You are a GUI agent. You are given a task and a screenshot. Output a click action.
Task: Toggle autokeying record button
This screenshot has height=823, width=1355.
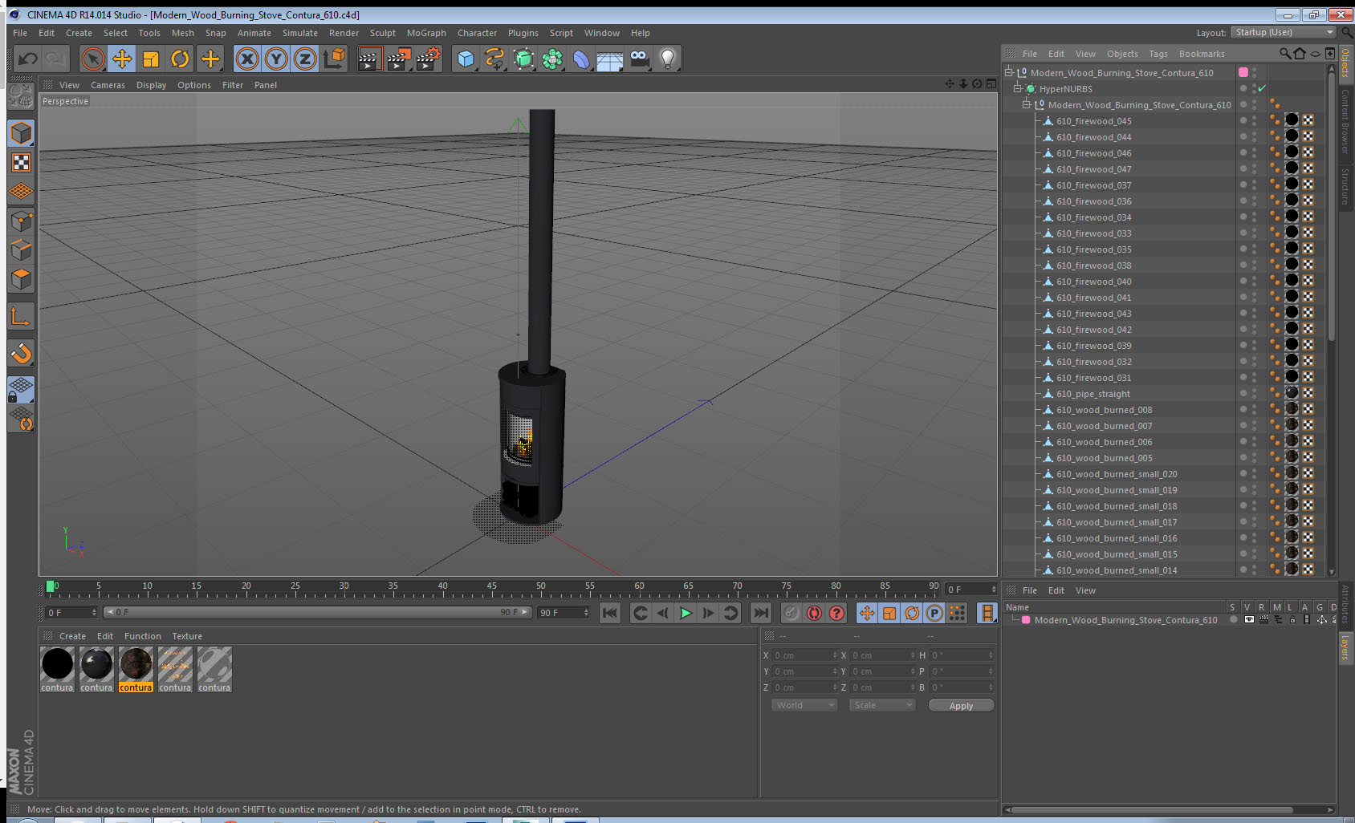[814, 614]
